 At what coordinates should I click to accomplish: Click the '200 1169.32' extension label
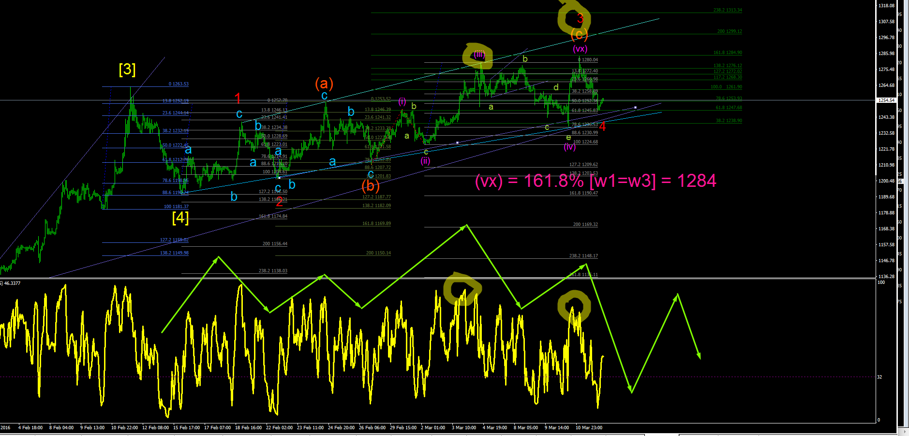point(585,225)
